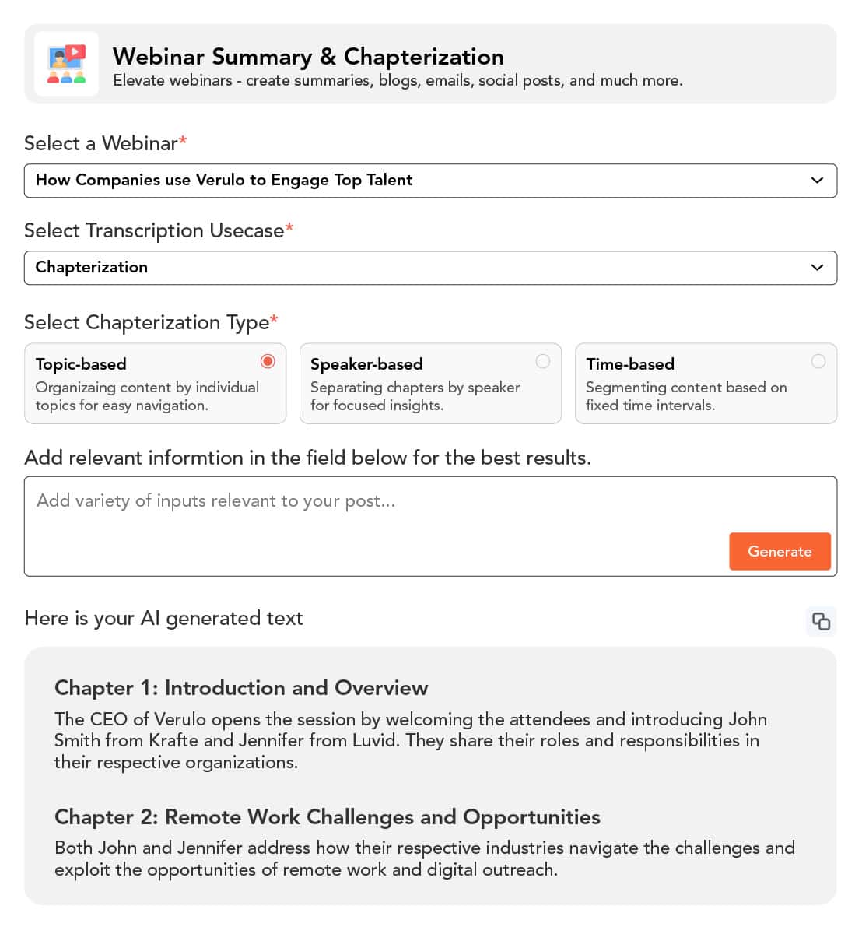Select the Speaker-based chapterization card

pos(430,384)
